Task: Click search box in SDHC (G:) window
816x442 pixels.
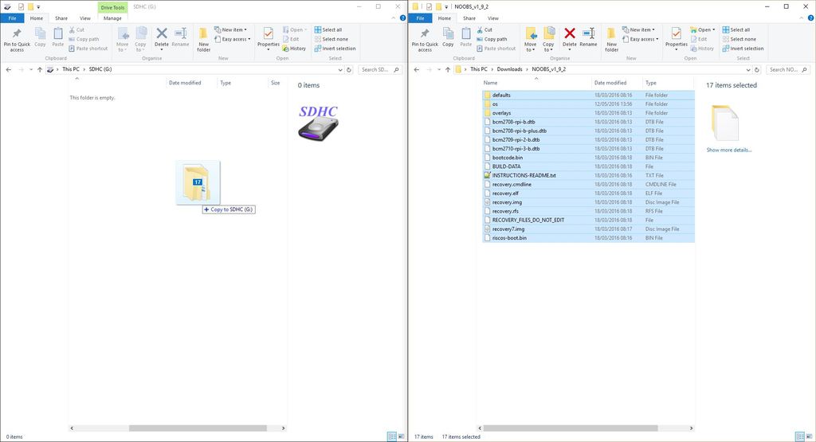Action: pos(380,69)
